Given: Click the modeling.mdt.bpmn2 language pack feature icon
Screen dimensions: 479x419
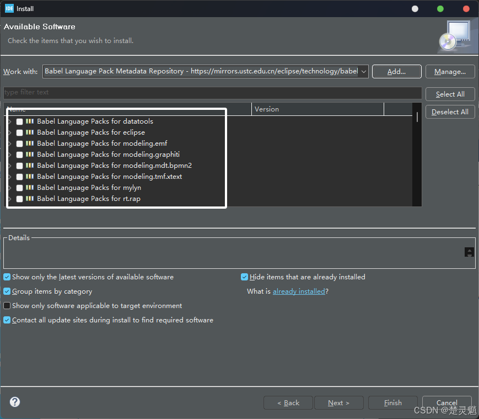Looking at the screenshot, I should (30, 166).
